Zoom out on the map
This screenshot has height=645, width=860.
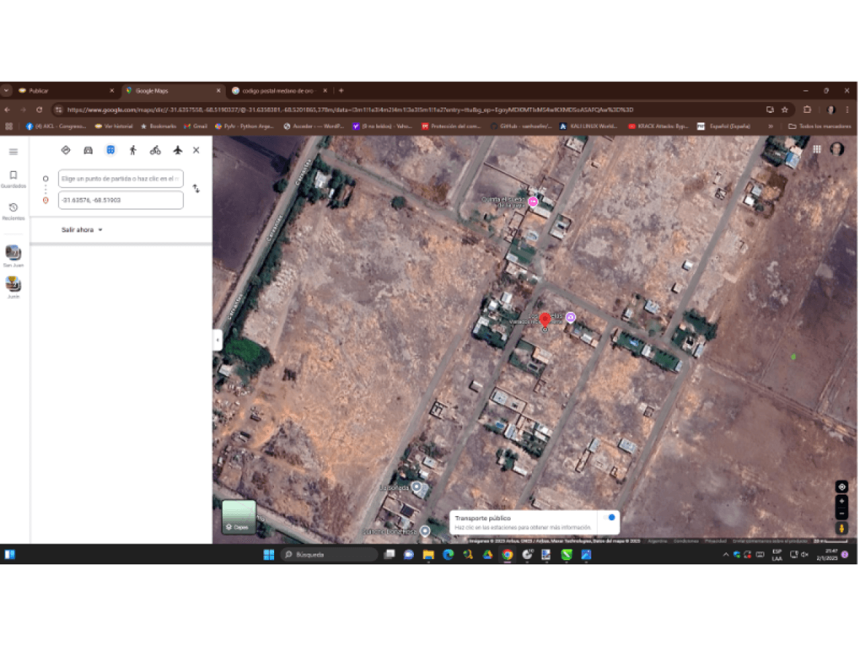coord(841,513)
